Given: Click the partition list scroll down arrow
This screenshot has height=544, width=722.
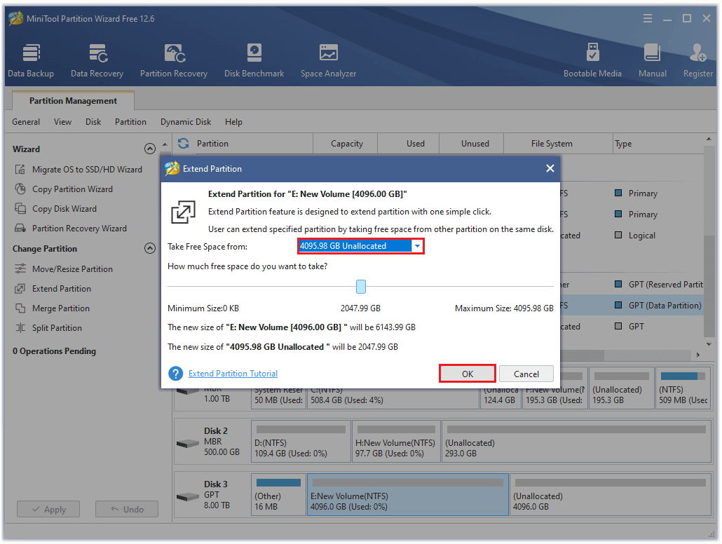Looking at the screenshot, I should [x=709, y=344].
